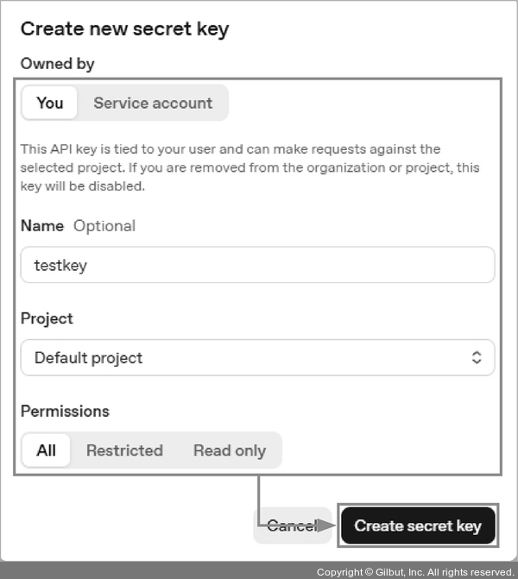Click the Permissions section label

click(65, 411)
